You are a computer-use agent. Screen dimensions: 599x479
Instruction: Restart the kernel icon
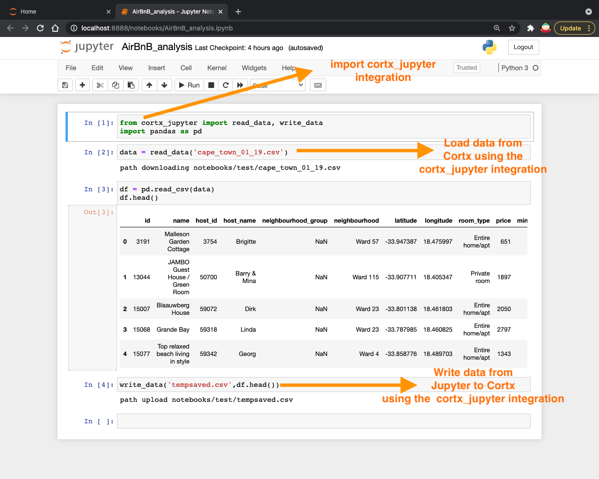[x=226, y=85]
